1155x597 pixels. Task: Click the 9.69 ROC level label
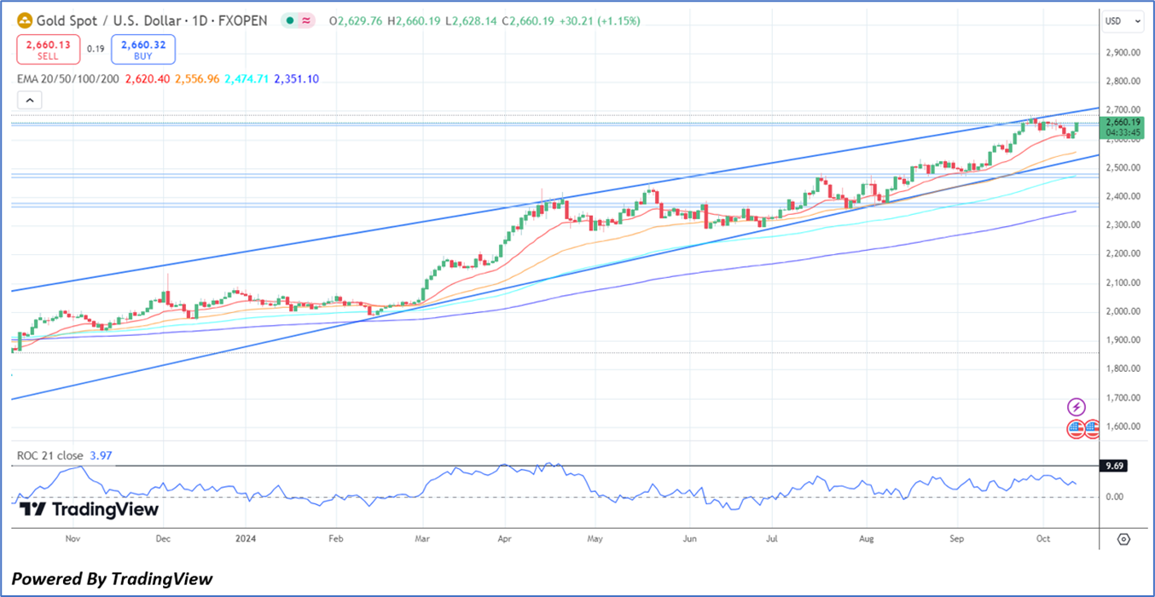tap(1113, 467)
